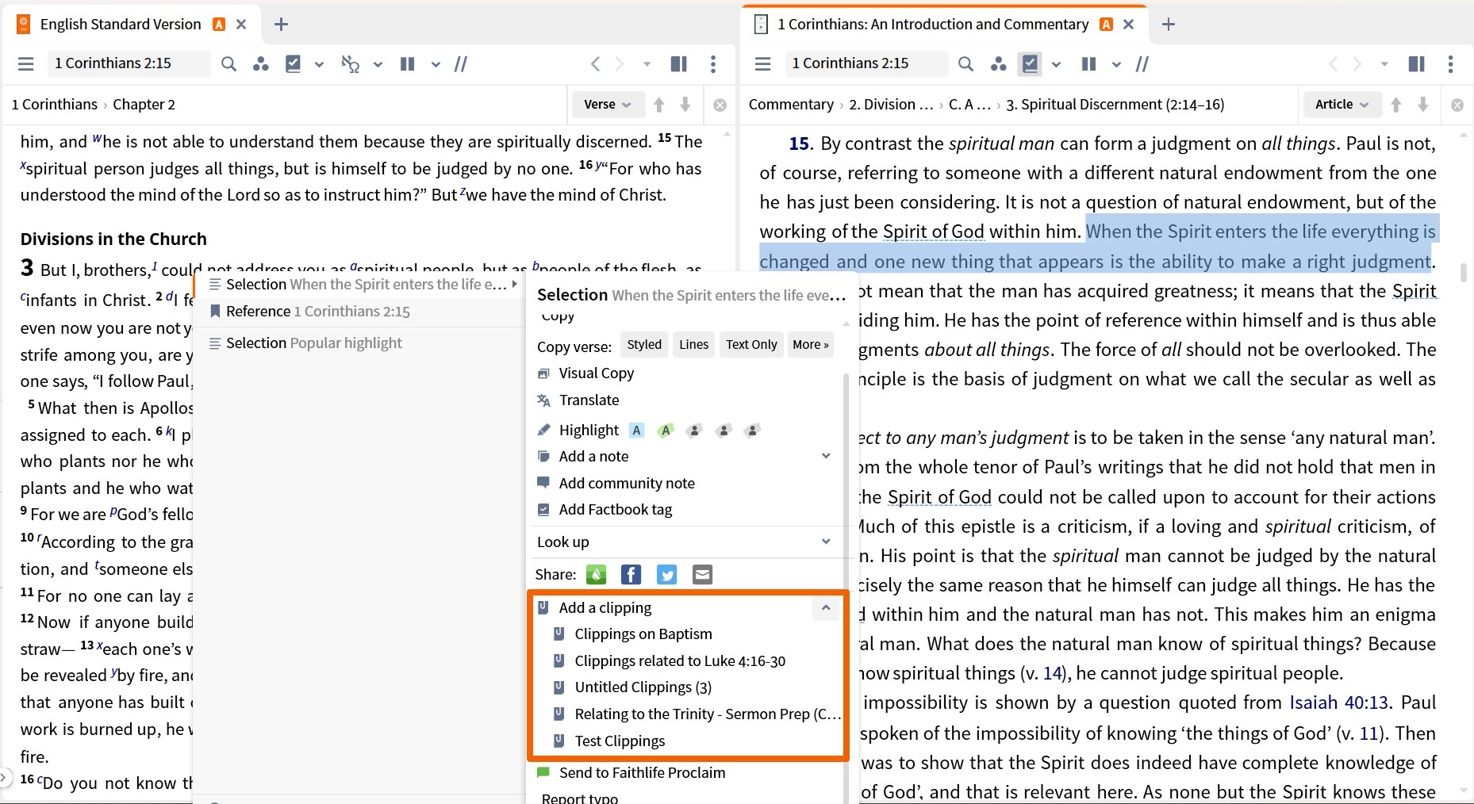This screenshot has width=1474, height=804.
Task: Share the selection on Facebook
Action: click(x=631, y=575)
